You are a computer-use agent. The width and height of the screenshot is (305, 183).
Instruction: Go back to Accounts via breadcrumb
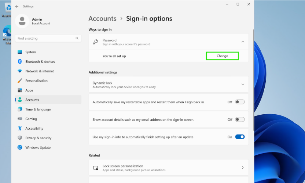coord(102,19)
